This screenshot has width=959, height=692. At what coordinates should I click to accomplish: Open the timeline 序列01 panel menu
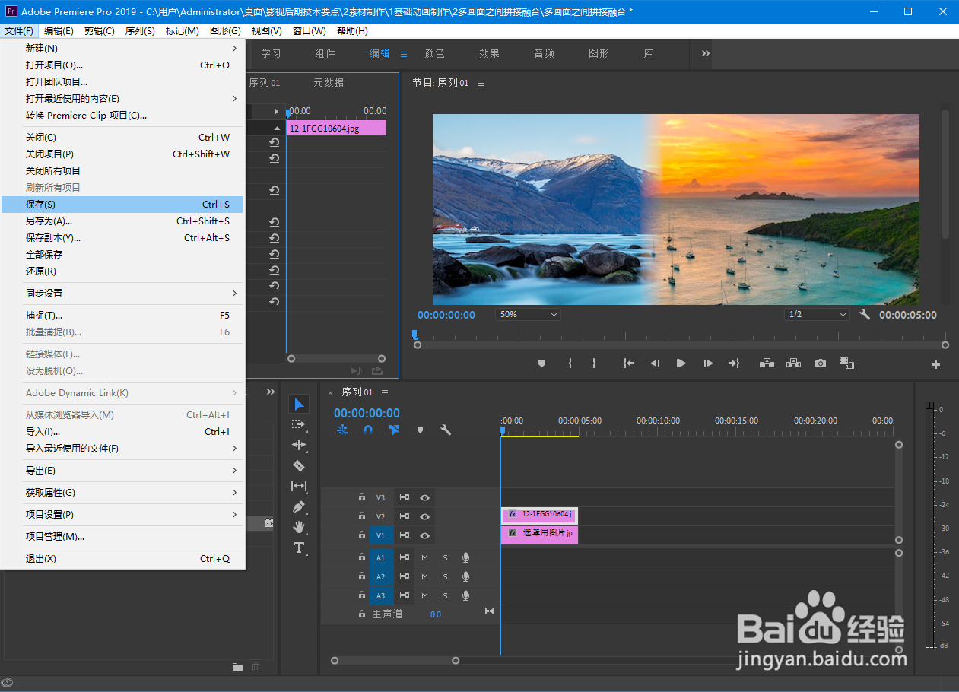pyautogui.click(x=385, y=392)
